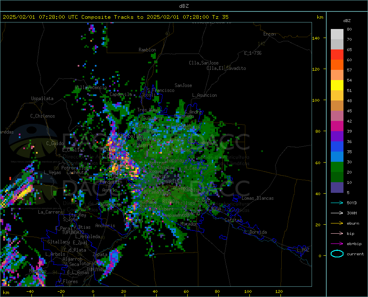Image resolution: width=368 pixels, height=297 pixels.
Task: Click the E_Challao map label
Action: (x=73, y=150)
